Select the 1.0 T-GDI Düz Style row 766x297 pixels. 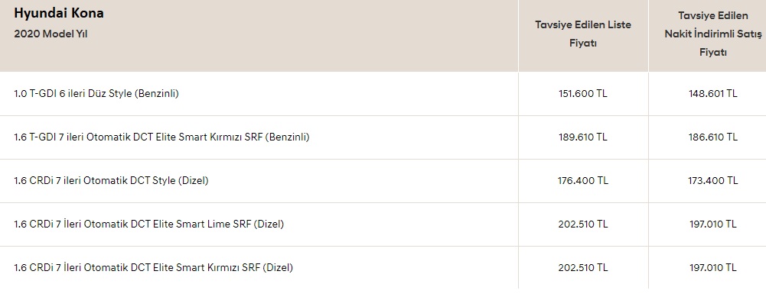pos(383,94)
